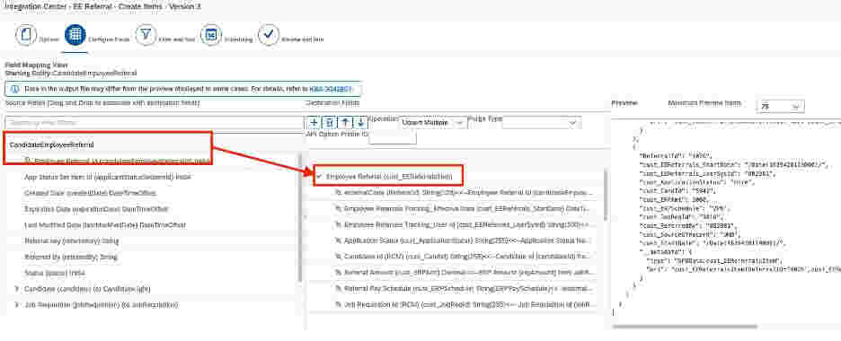Image resolution: width=841 pixels, height=341 pixels.
Task: Click the delete field trash icon
Action: [330, 123]
